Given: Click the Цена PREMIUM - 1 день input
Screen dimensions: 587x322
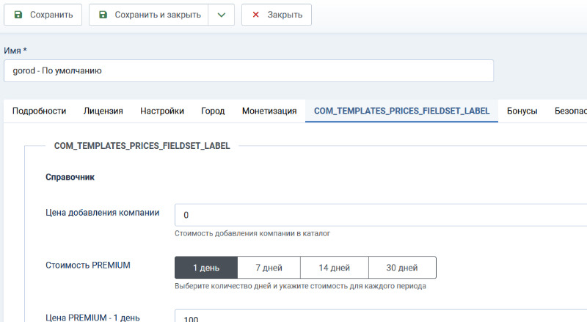Looking at the screenshot, I should 380,317.
